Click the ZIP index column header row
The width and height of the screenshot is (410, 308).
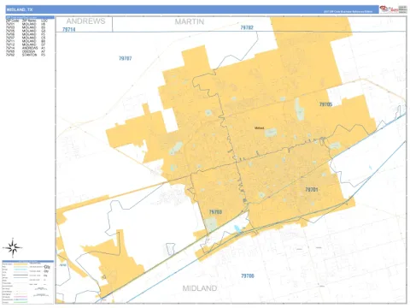pos(26,21)
